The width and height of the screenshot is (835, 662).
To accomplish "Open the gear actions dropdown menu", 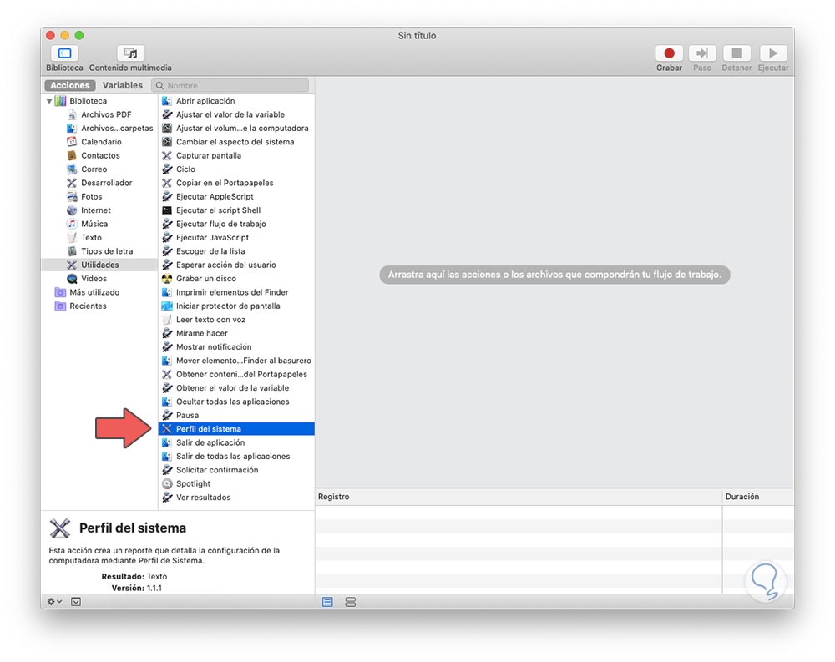I will [54, 601].
